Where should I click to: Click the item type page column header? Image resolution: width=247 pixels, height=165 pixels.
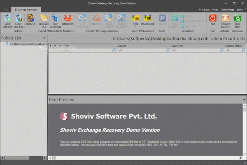[55, 46]
